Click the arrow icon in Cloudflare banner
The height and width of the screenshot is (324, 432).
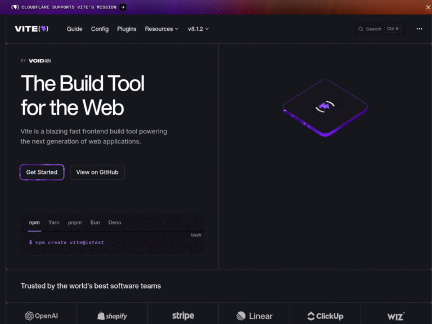click(x=123, y=7)
